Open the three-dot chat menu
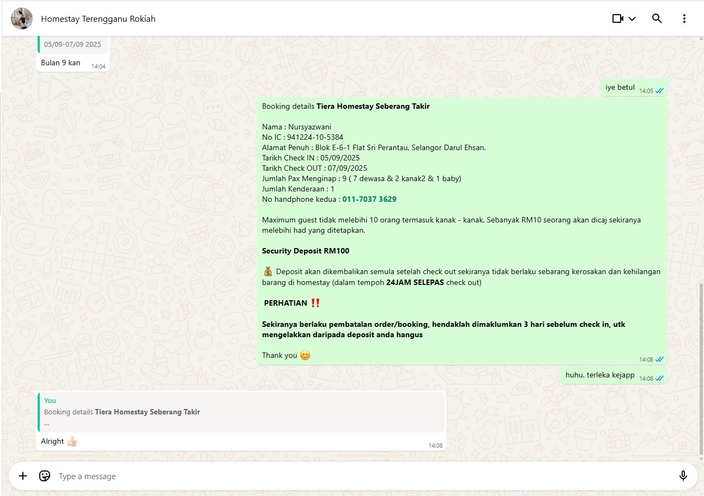The width and height of the screenshot is (704, 496). pyautogui.click(x=684, y=18)
